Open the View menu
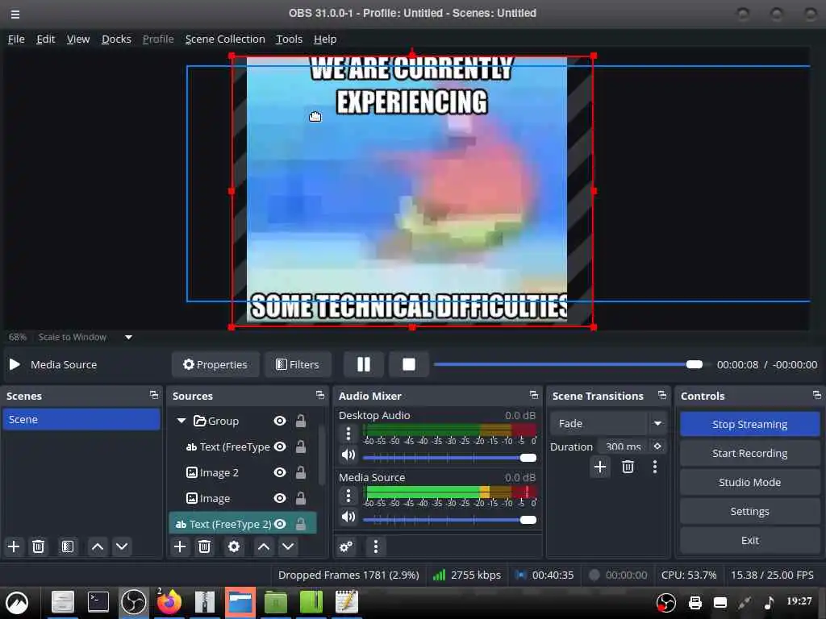The image size is (826, 619). click(78, 39)
